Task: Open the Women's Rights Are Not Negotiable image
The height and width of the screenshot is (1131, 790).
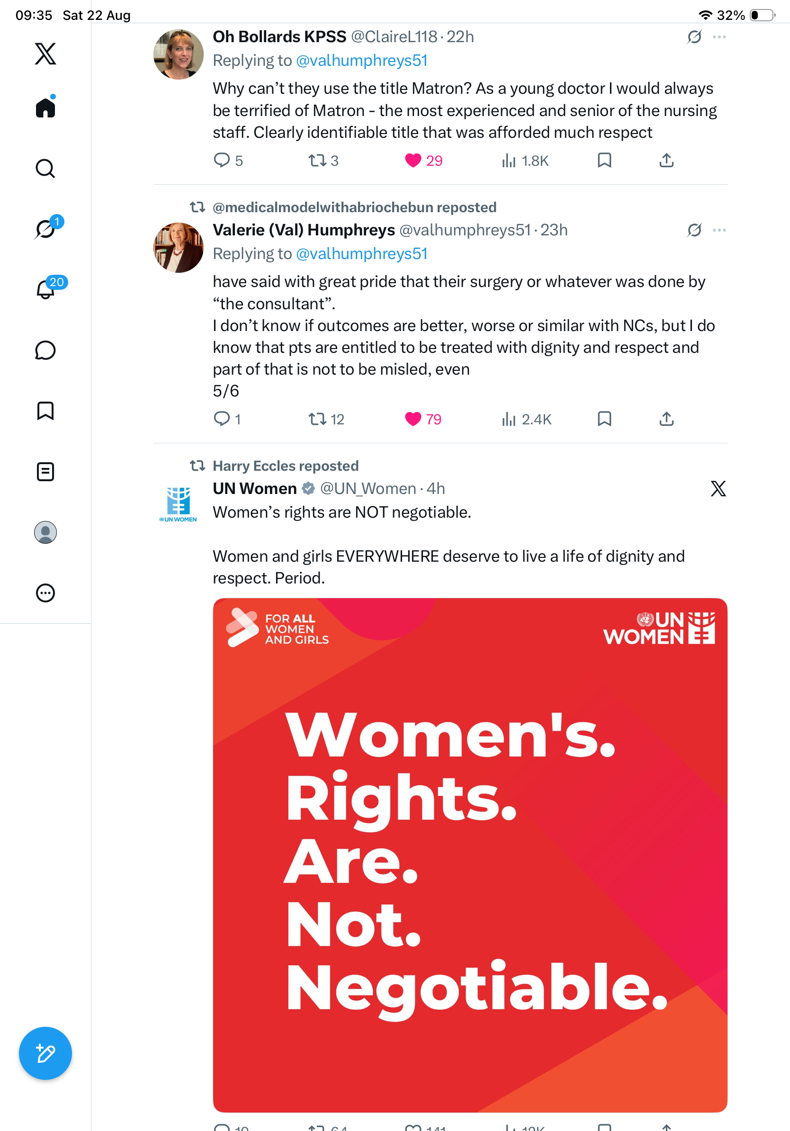Action: pyautogui.click(x=470, y=855)
